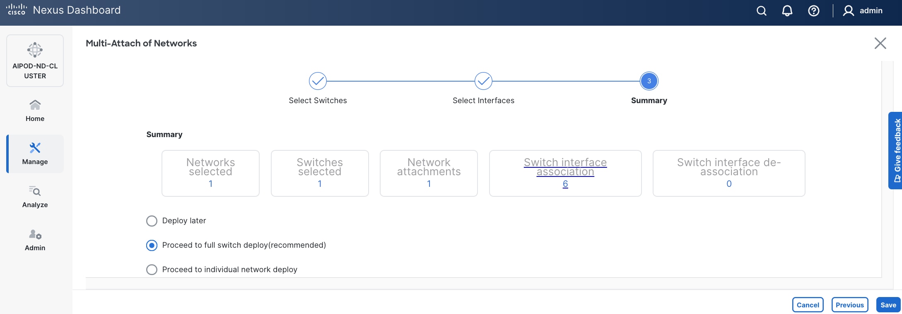The image size is (902, 314).
Task: Open notifications bell icon
Action: (x=787, y=11)
